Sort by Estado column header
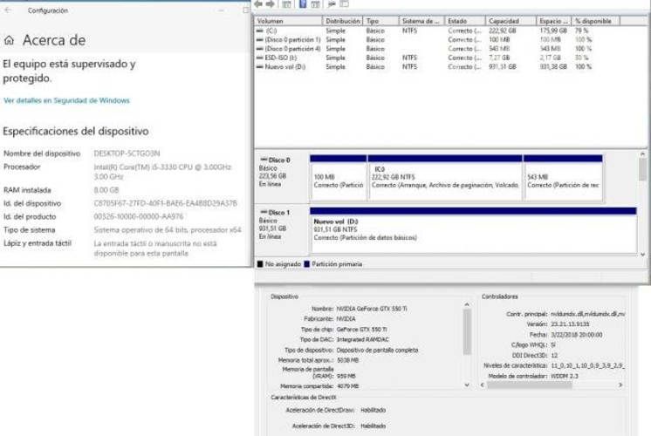Screen dimensions: 651x436 [x=464, y=21]
